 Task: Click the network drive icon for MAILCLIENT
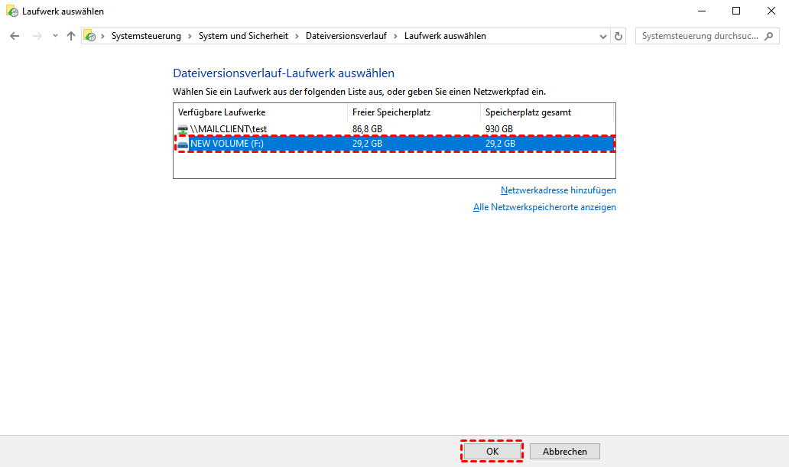[x=182, y=129]
